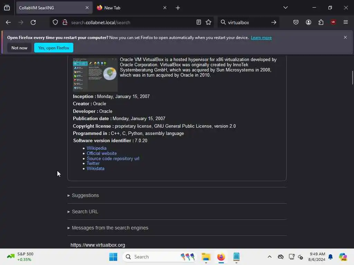Viewport: 354px width, 265px height.
Task: Click Yes, open Firefox button
Action: pyautogui.click(x=54, y=48)
